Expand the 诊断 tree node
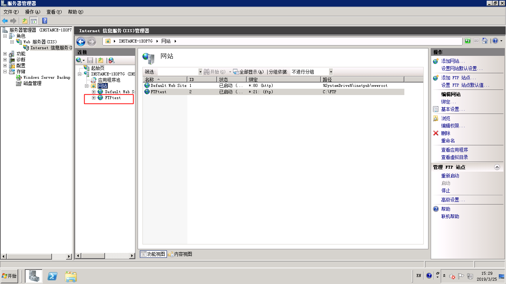The image size is (506, 284). (x=5, y=60)
